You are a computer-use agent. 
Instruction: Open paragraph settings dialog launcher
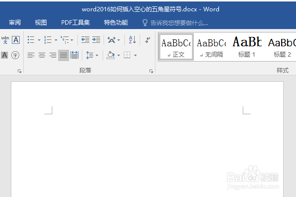(151, 71)
